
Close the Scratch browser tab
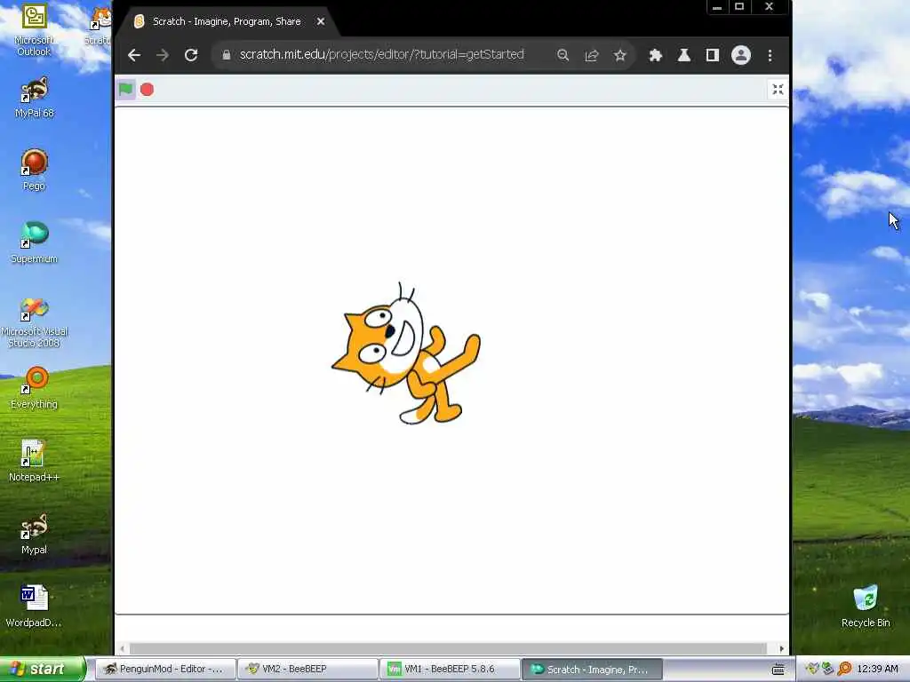point(320,21)
